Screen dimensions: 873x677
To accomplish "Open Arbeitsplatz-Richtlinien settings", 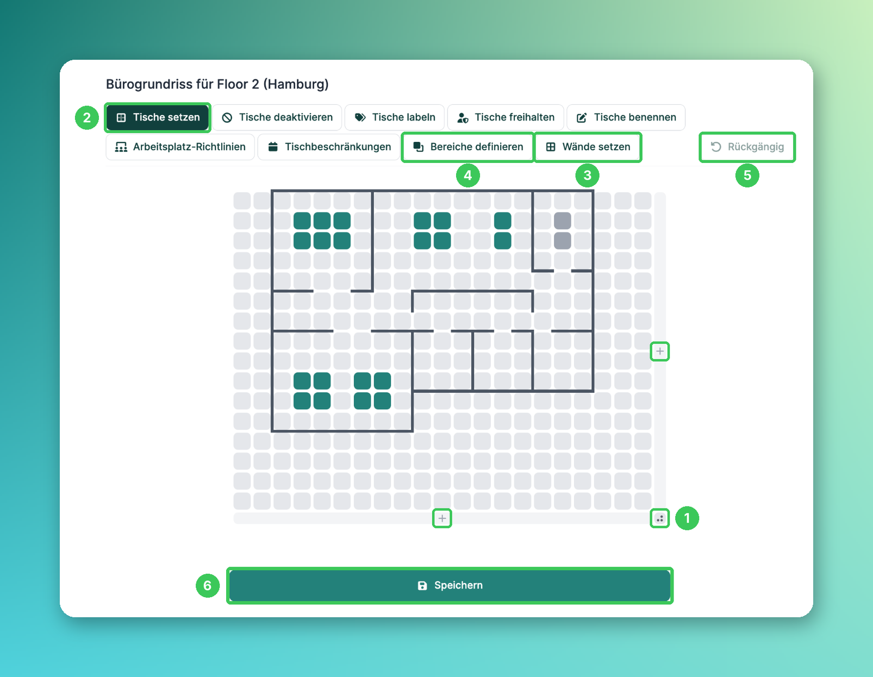I will click(180, 147).
